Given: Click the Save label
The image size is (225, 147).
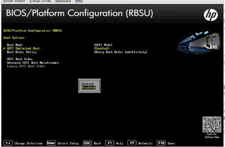Looking at the screenshot, I should 171,143.
